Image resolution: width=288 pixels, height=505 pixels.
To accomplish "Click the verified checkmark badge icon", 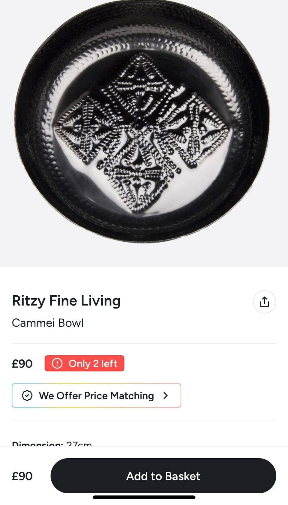I will point(27,396).
